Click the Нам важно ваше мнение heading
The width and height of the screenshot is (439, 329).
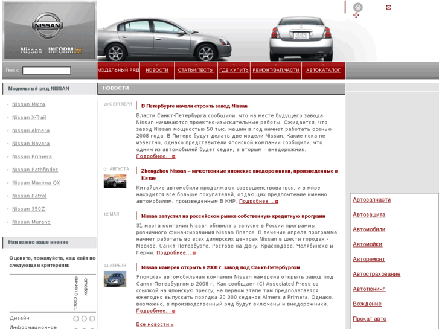coord(38,243)
